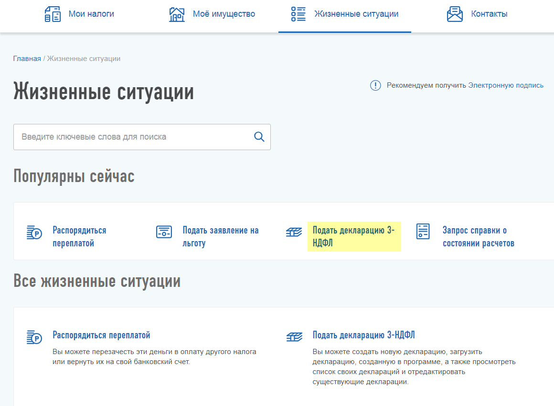Click the icon beside Запрос справки о состоянии расчетов
Screen dimensions: 554x406
(x=423, y=231)
